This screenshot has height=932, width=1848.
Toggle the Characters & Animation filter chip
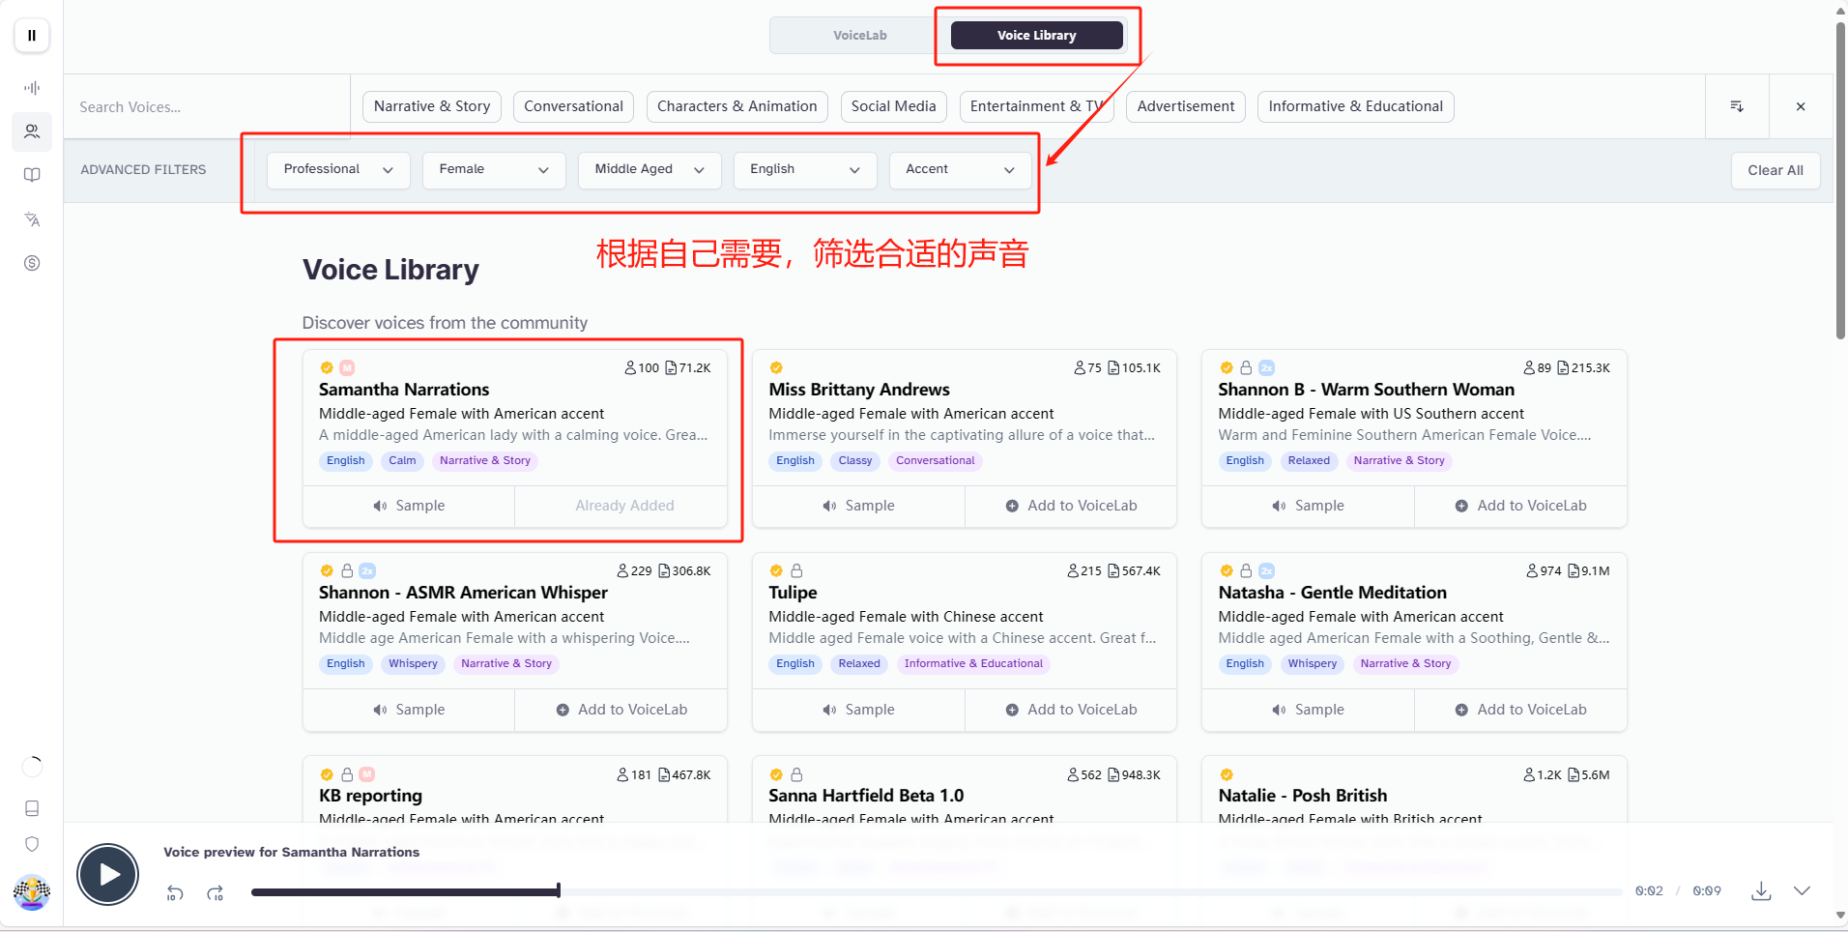click(736, 106)
